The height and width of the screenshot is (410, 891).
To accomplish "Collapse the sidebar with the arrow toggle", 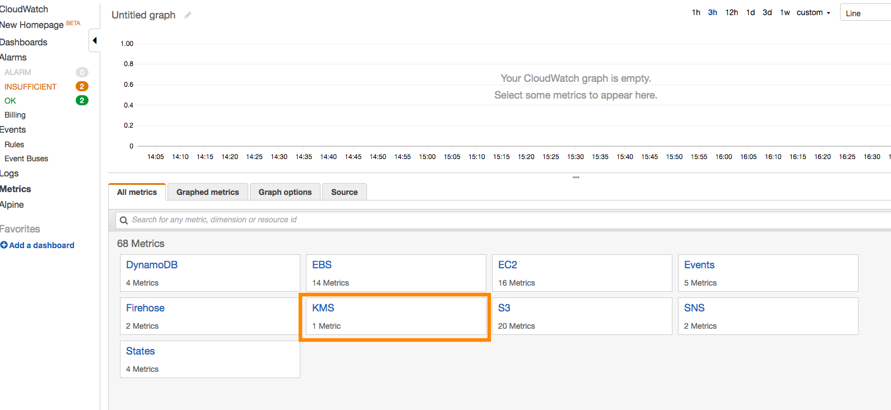I will click(95, 40).
